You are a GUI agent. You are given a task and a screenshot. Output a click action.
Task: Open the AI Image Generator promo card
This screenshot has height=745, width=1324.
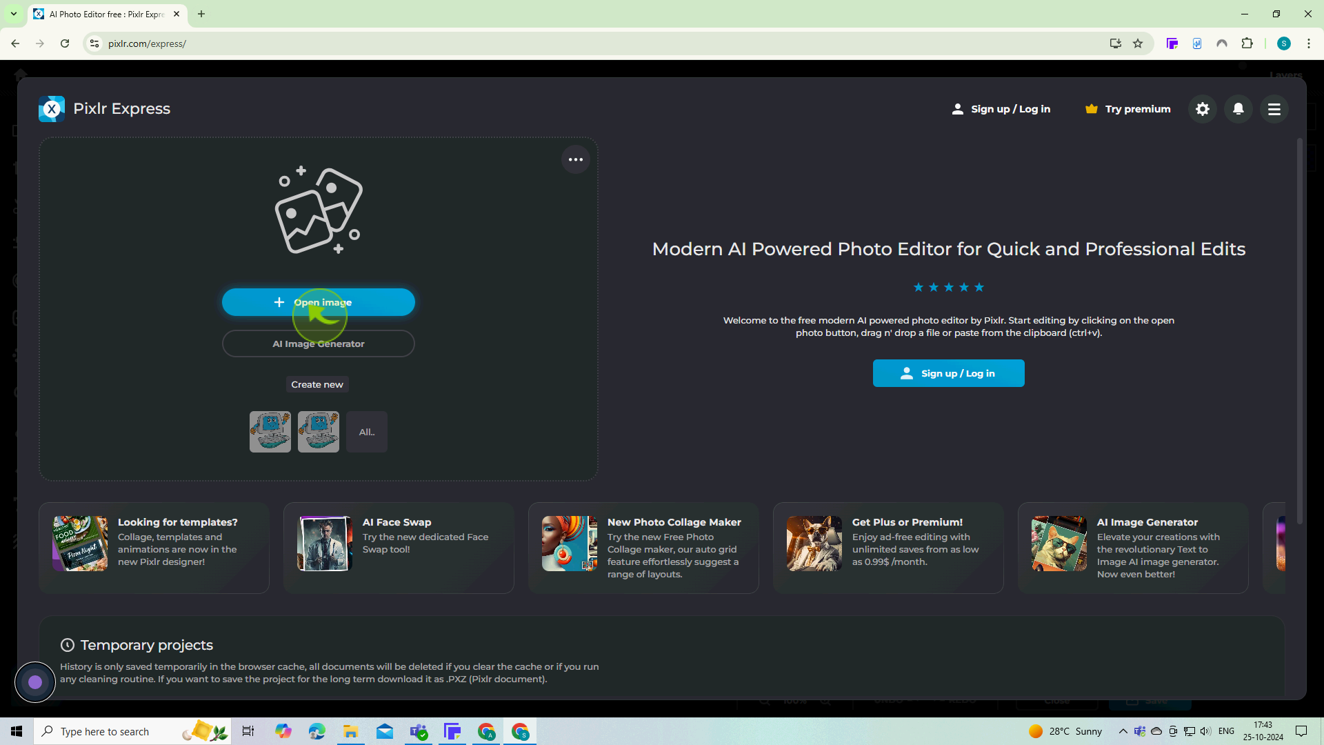pos(1133,548)
